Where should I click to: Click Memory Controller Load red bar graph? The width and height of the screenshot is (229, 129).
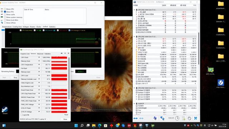59,79
